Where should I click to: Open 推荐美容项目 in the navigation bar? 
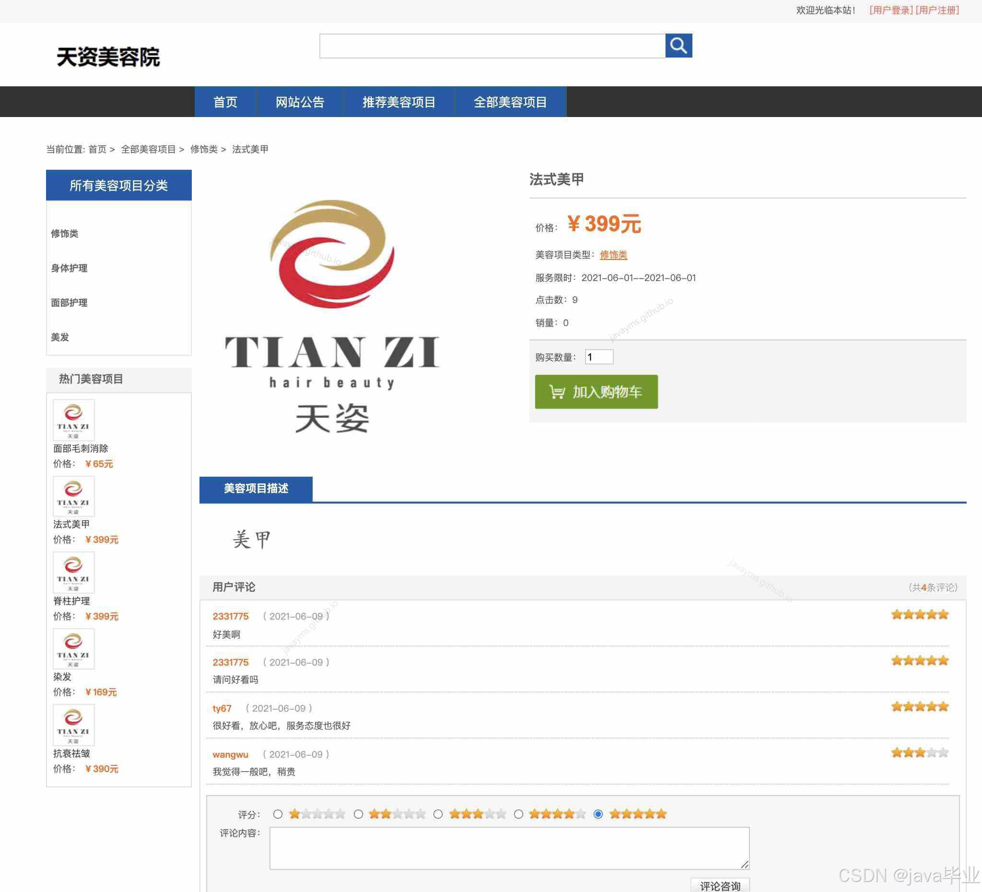(x=399, y=102)
